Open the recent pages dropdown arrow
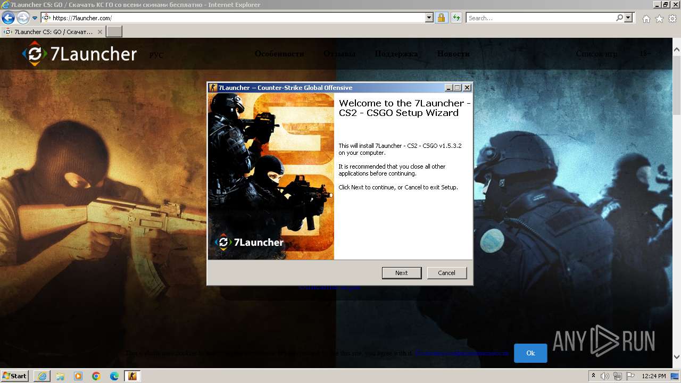The width and height of the screenshot is (681, 383). (x=35, y=18)
